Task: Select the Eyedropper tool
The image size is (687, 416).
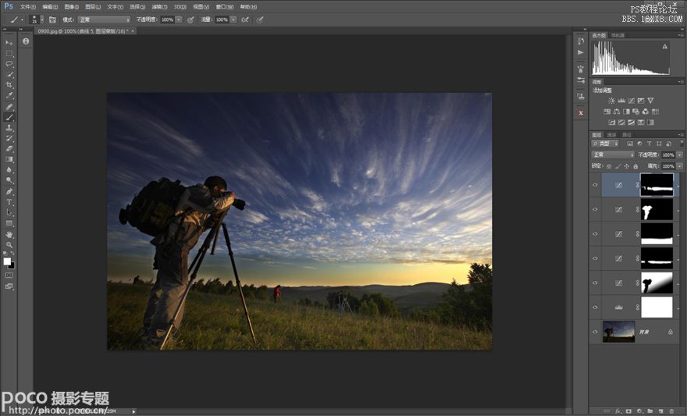Action: coord(9,95)
